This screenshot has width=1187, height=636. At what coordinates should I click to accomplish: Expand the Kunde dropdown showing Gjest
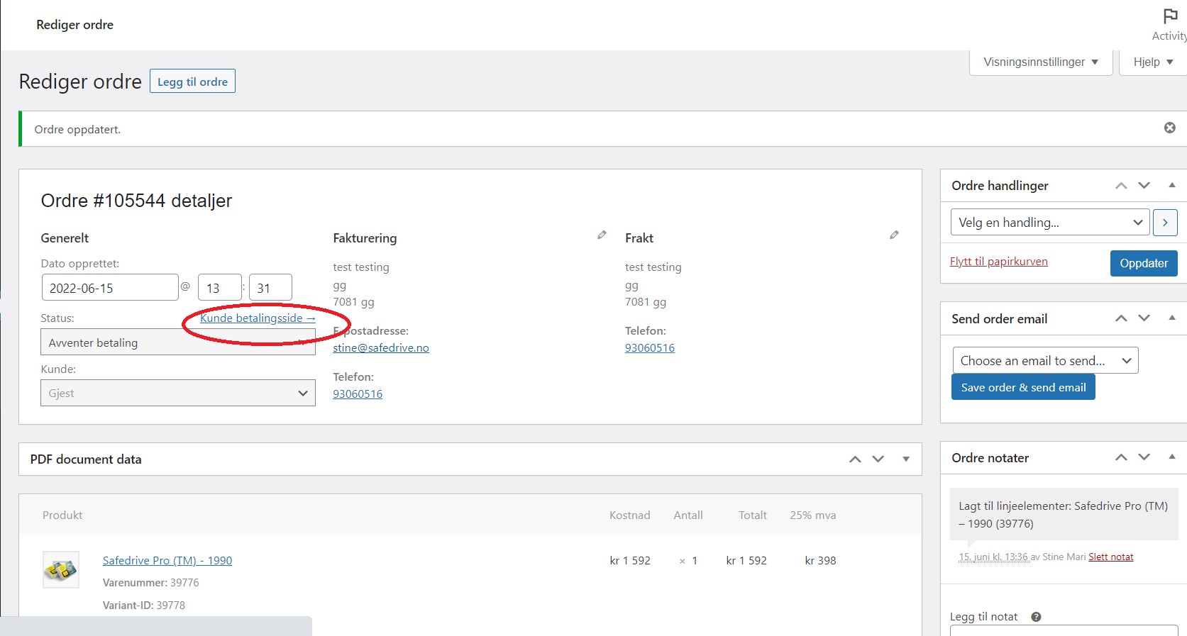tap(177, 394)
